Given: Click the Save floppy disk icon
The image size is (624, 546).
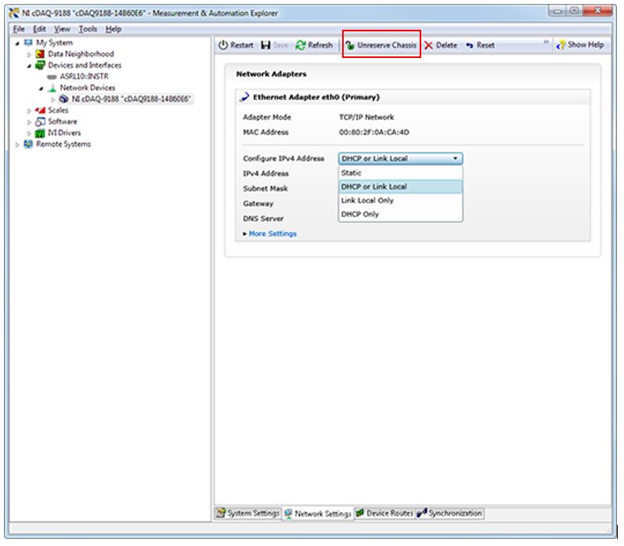Looking at the screenshot, I should [x=265, y=45].
